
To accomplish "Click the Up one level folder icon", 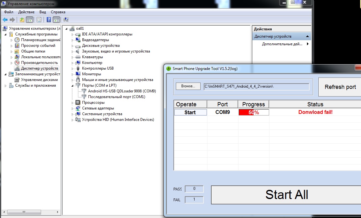I will coord(22,20).
